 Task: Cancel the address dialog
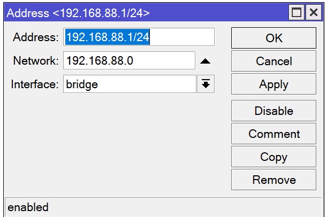(274, 61)
